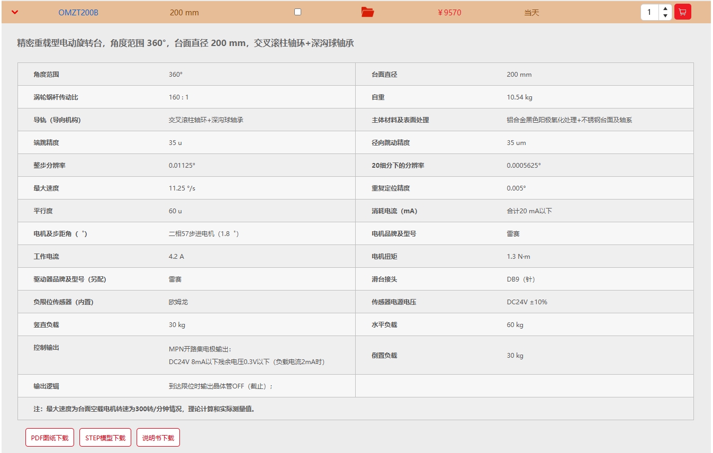Select the 160 : 1 worm gear ratio value

[179, 97]
